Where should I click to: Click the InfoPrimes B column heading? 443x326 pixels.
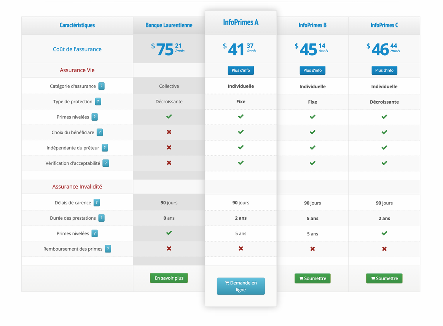point(312,26)
